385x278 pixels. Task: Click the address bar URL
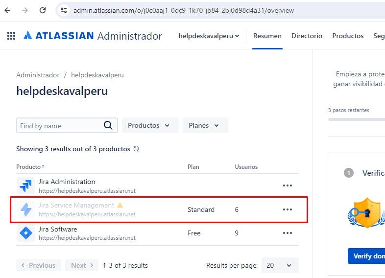183,11
